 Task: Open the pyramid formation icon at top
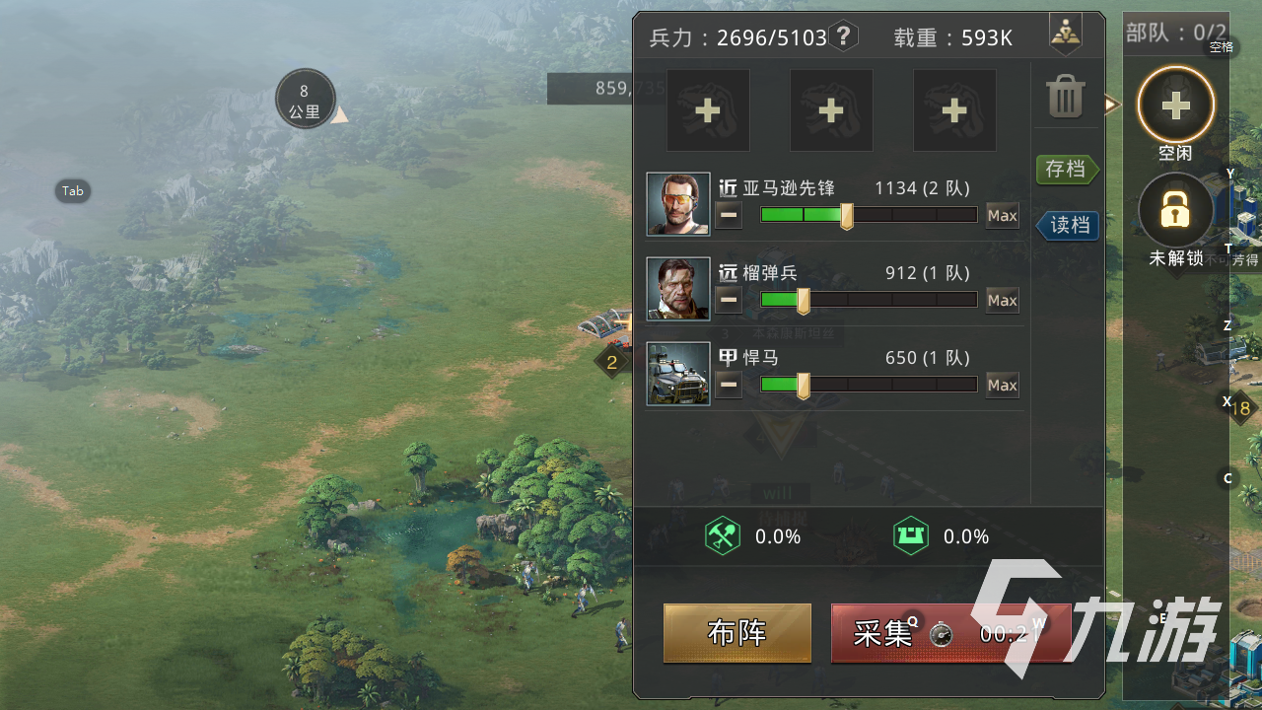click(x=1065, y=35)
